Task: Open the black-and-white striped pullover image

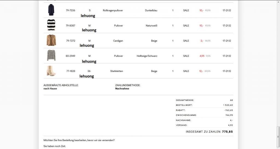Action: click(x=51, y=25)
